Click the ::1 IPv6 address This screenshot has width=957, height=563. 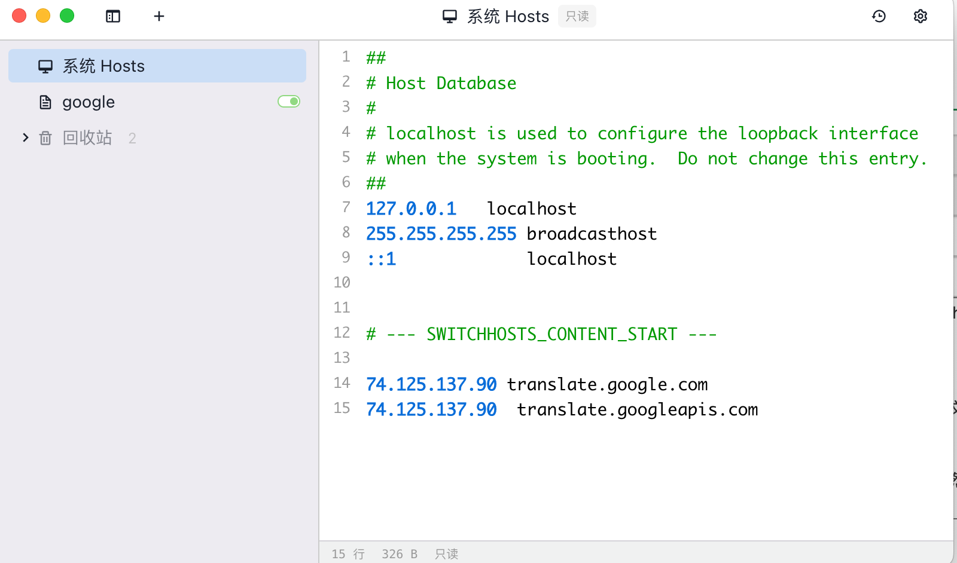381,259
